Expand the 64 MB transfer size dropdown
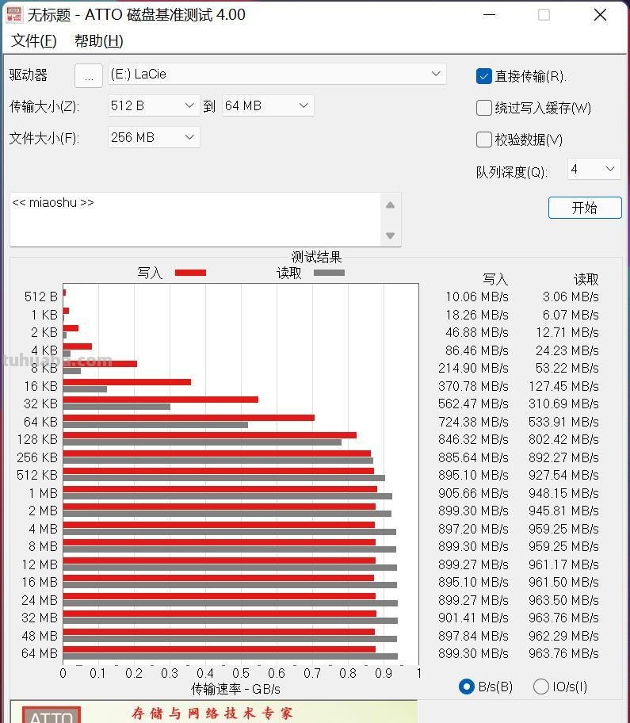Viewport: 630px width, 723px height. [x=268, y=105]
